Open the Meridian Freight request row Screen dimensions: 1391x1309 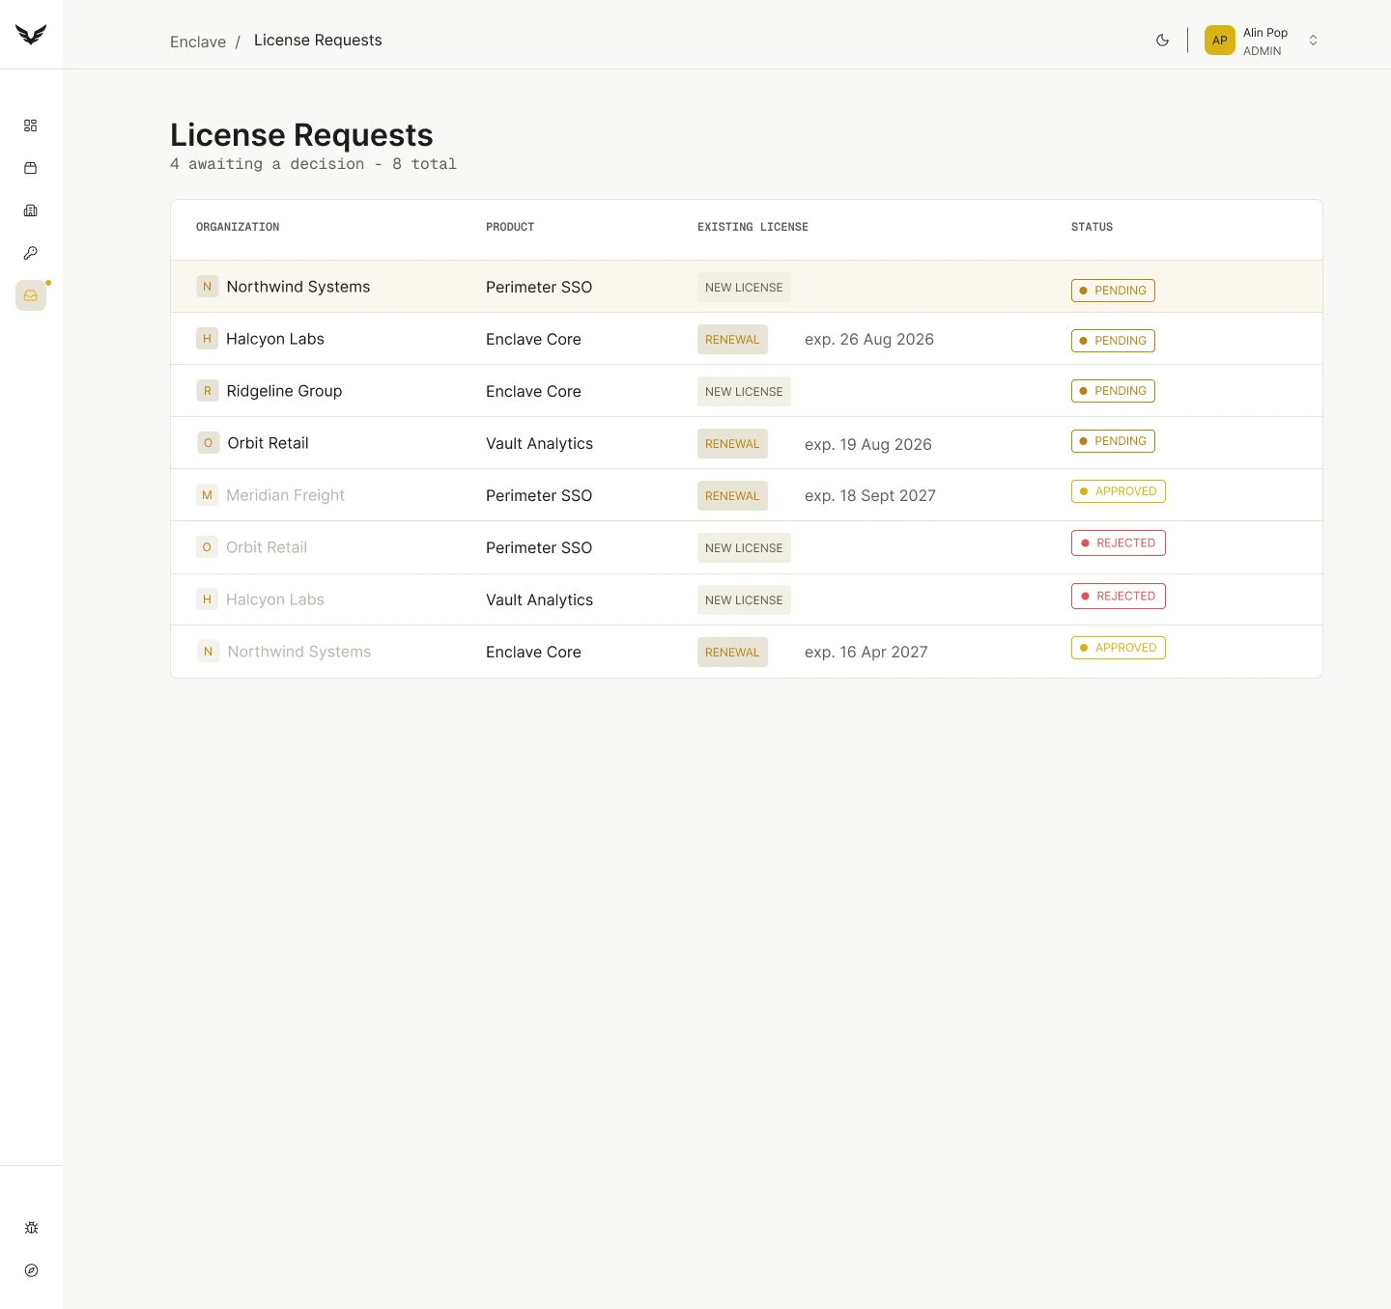[x=747, y=495]
